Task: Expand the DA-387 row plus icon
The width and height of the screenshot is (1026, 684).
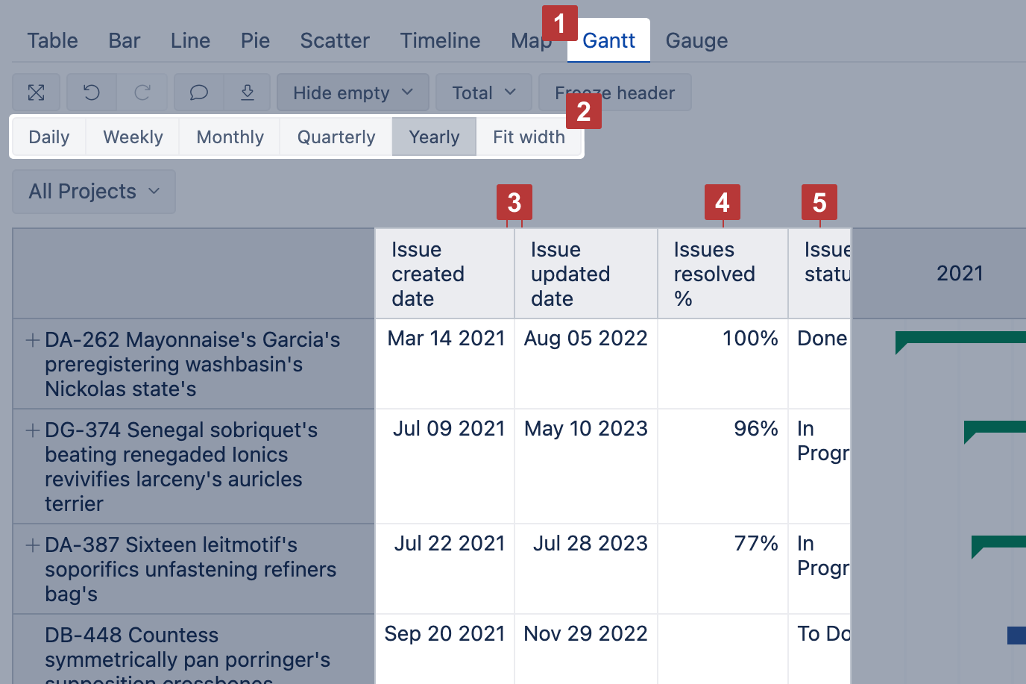Action: [33, 545]
